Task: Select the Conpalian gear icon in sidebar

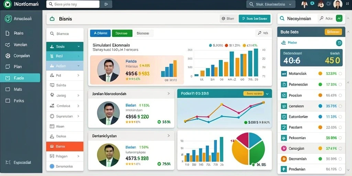Action: 8,56
